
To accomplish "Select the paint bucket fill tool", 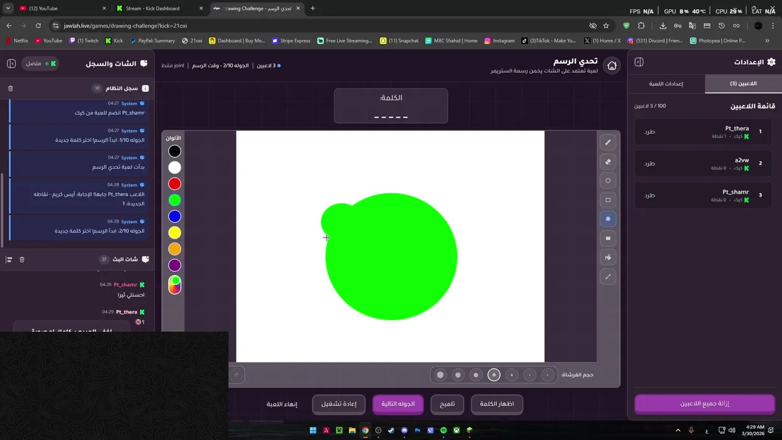I will (x=608, y=257).
